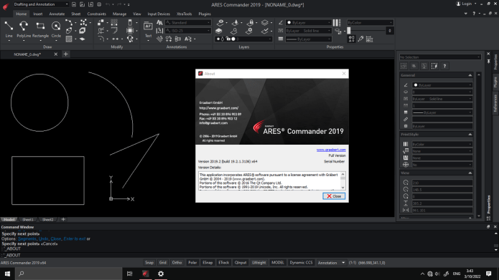Open the www.graebert.com link in the About dialog
The height and width of the screenshot is (280, 499).
pos(331,150)
